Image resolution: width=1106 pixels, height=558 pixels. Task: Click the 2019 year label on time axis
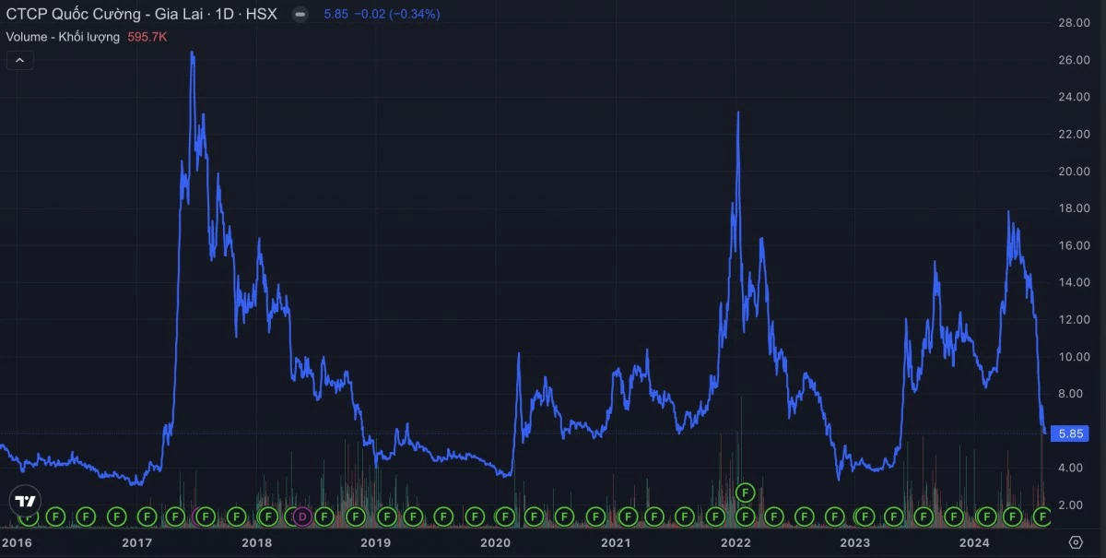(x=376, y=542)
